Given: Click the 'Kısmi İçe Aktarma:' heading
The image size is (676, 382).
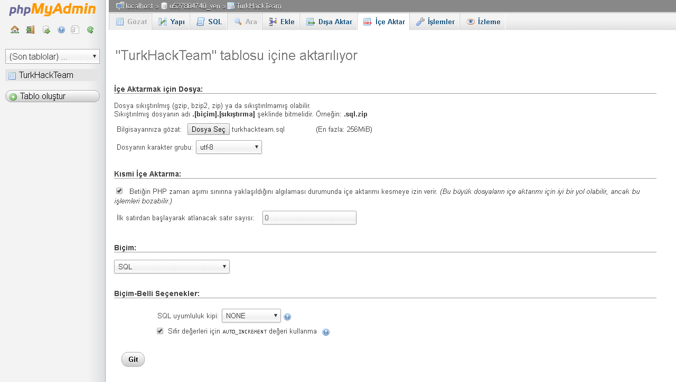Looking at the screenshot, I should (x=147, y=174).
